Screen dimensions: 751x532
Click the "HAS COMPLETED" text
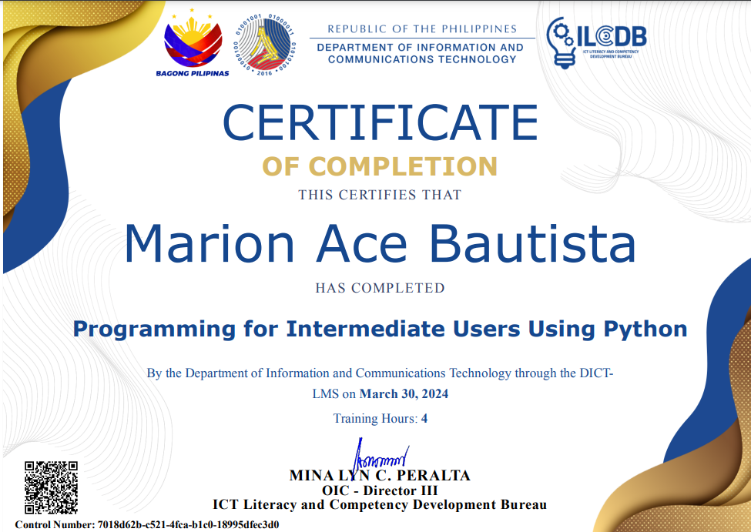coord(381,288)
